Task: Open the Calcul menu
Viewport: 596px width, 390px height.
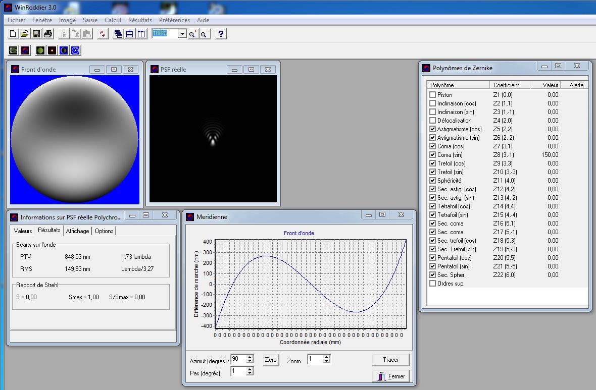Action: pos(113,20)
